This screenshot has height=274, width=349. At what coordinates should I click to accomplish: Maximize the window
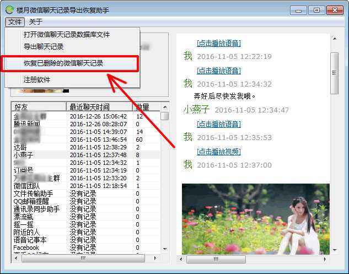pyautogui.click(x=316, y=10)
